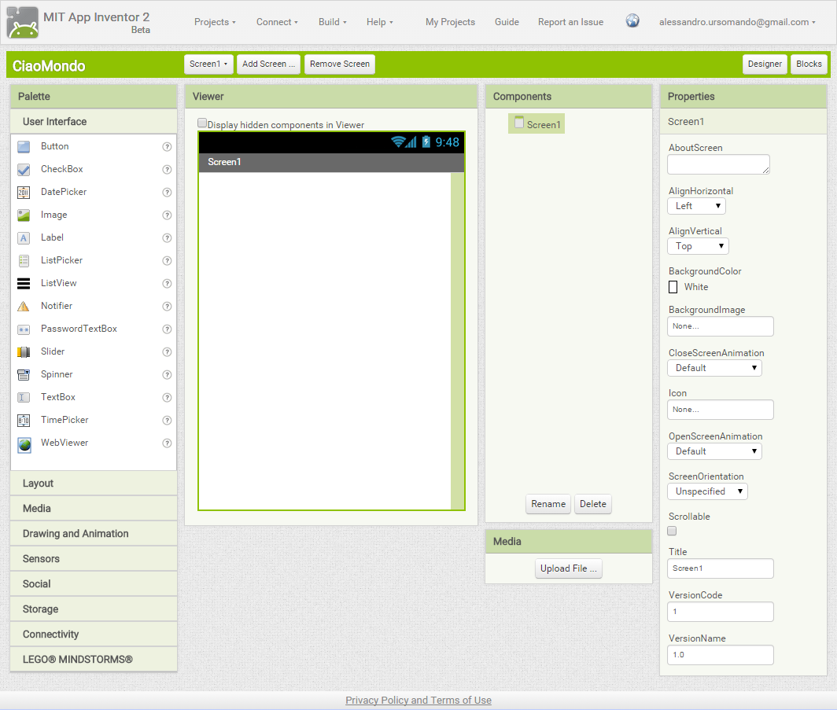Click the TextBox palette icon
Viewport: 837px width, 710px height.
24,397
